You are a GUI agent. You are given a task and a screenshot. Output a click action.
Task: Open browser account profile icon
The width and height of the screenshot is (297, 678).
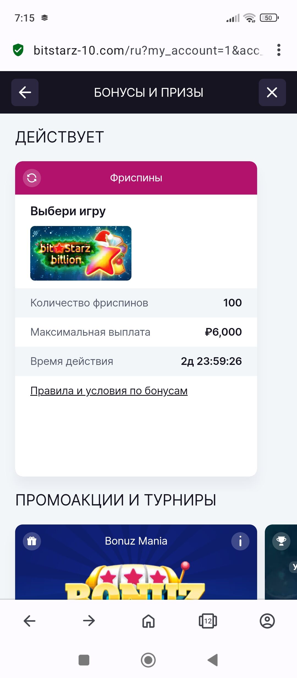coord(267,621)
